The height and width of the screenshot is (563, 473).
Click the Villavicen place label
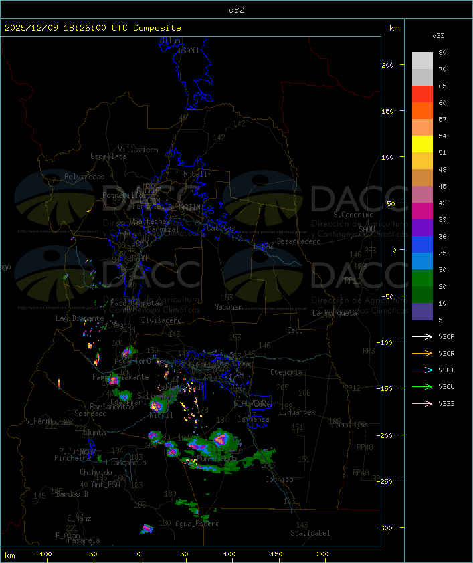(138, 150)
